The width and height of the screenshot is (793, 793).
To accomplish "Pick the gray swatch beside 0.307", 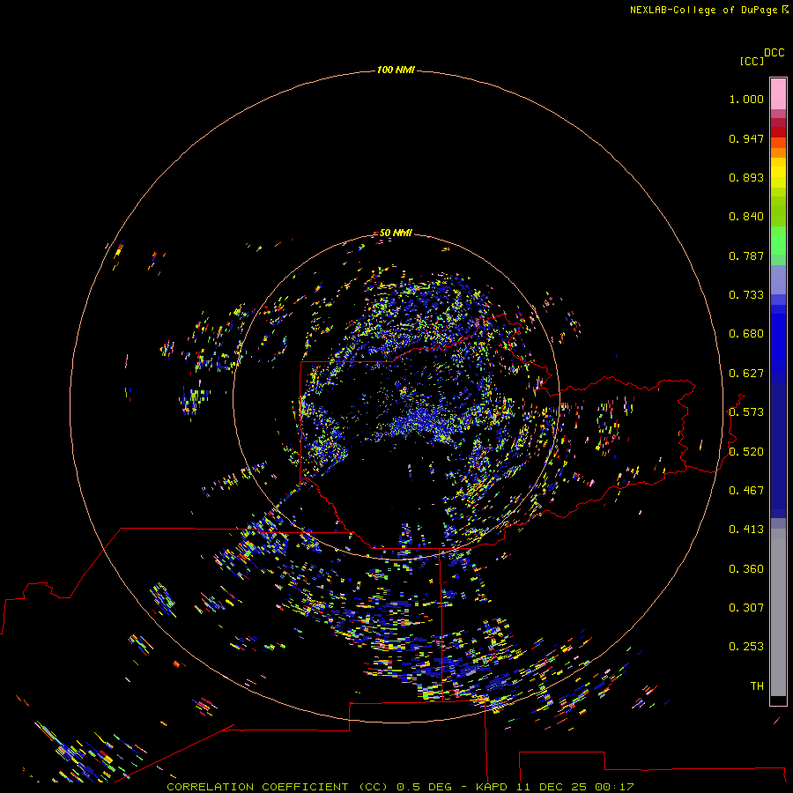I will 778,608.
